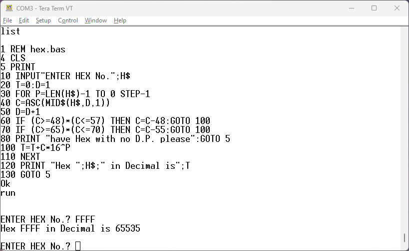Click the upper empty scrollbar track
This screenshot has height=251, width=409.
(x=405, y=125)
